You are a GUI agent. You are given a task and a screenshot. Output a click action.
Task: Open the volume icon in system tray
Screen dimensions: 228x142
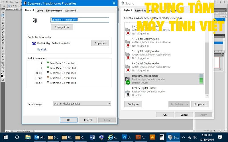(x=195, y=137)
